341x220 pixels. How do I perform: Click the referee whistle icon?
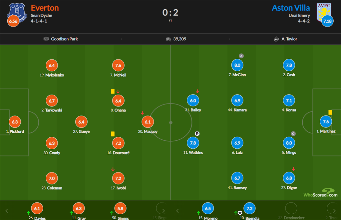(276, 39)
